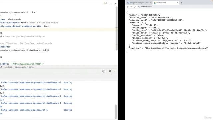Click the terminal panel vertical scrollbar
213x120 pixels.
(116, 112)
